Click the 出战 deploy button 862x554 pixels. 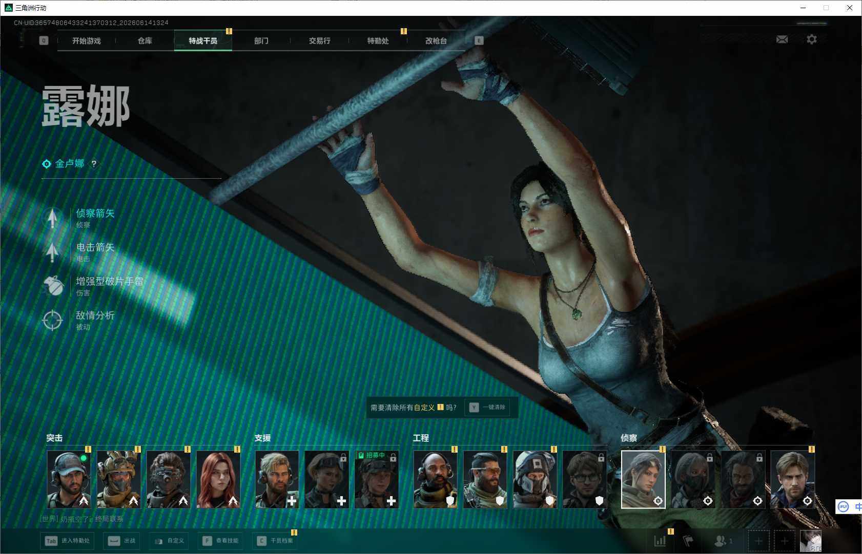122,541
